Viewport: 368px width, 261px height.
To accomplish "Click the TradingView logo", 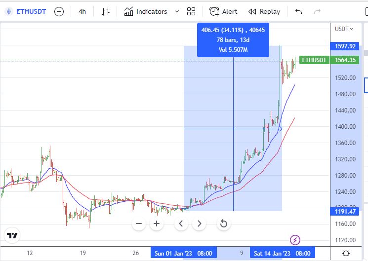I will (12, 235).
